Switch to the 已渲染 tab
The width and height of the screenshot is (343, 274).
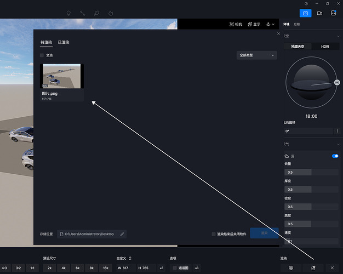(x=64, y=42)
